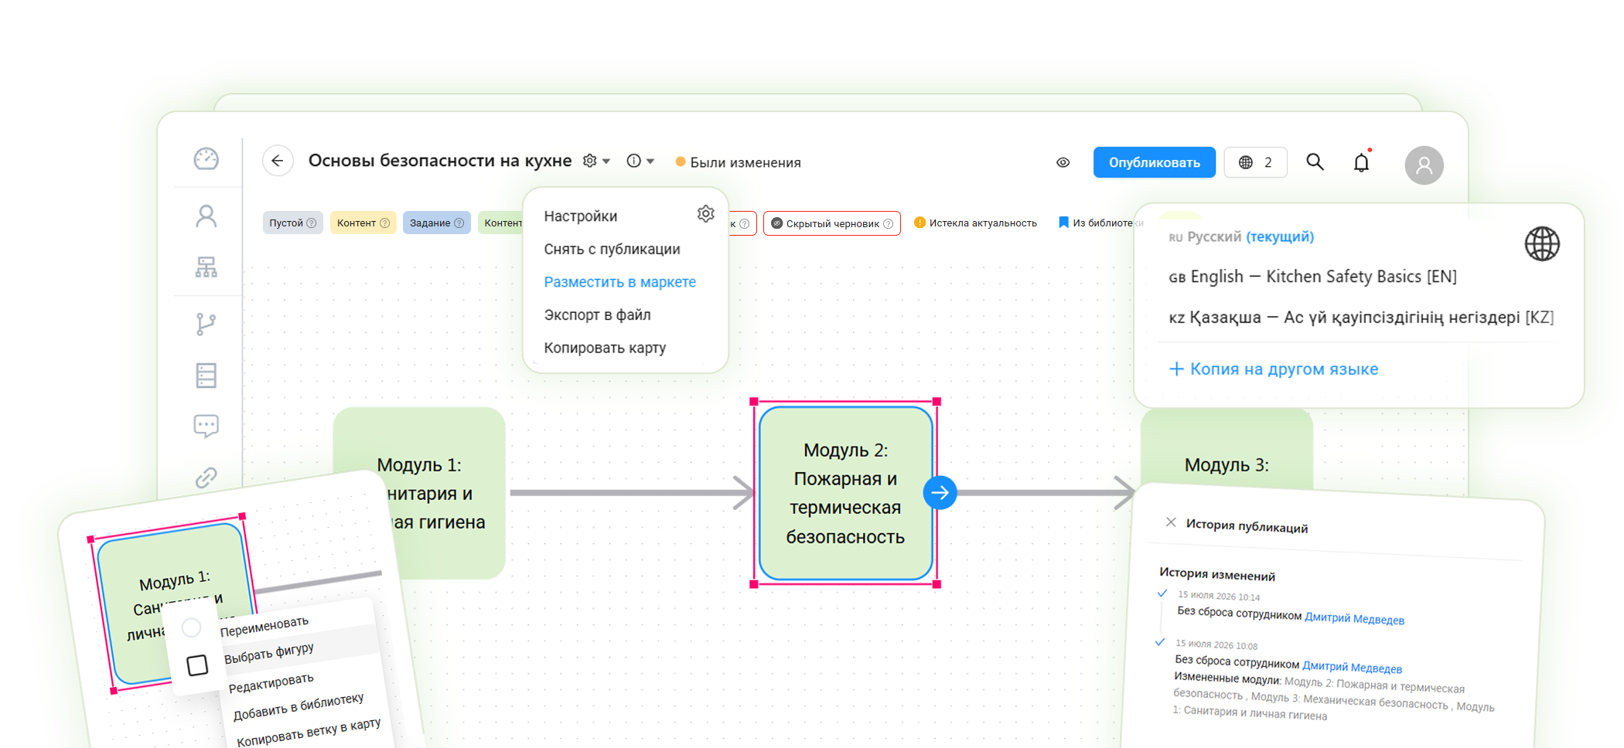The height and width of the screenshot is (748, 1624).
Task: Open the user profile sidebar icon
Action: point(206,216)
